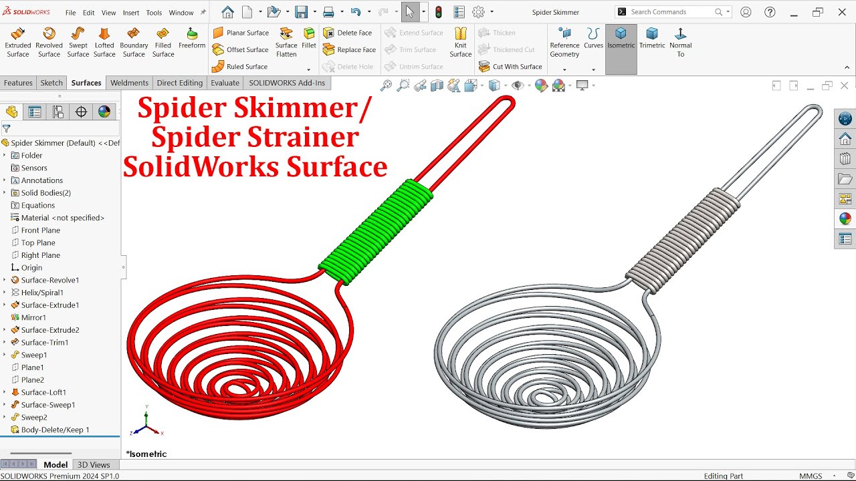Open the File menu
The width and height of the screenshot is (856, 481).
coord(70,13)
